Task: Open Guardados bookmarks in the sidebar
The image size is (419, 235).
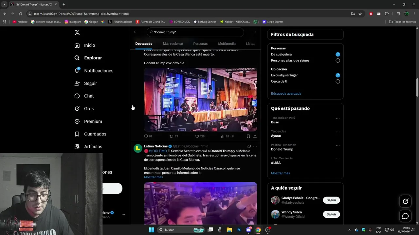Action: tap(90, 134)
